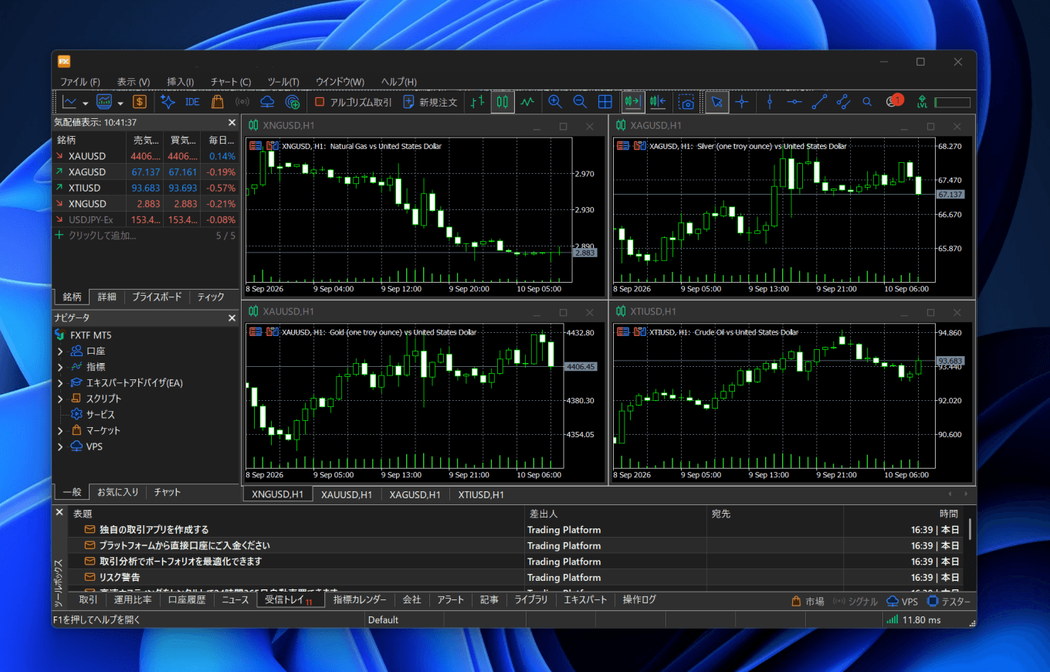Select XAUUSD row in market watch
This screenshot has width=1050, height=672.
tap(145, 156)
